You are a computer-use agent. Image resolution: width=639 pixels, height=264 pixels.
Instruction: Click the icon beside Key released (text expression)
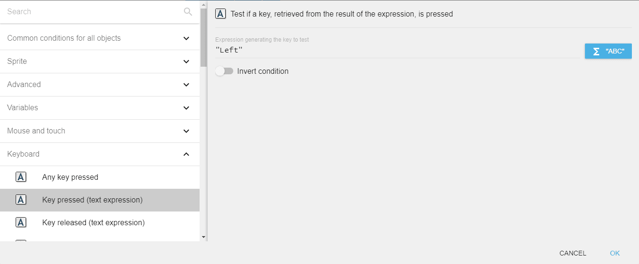click(21, 222)
